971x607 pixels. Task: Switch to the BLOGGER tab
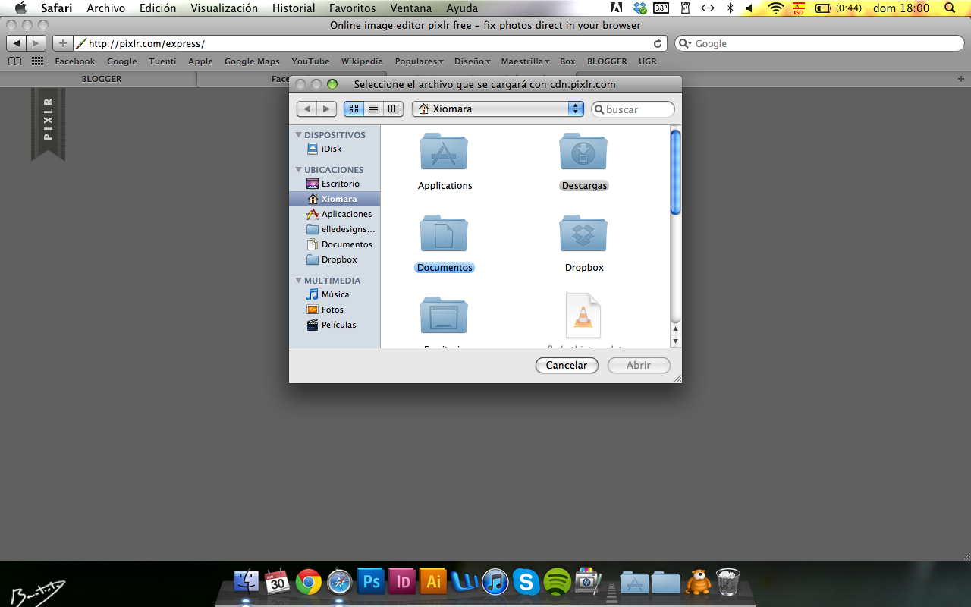click(x=101, y=79)
